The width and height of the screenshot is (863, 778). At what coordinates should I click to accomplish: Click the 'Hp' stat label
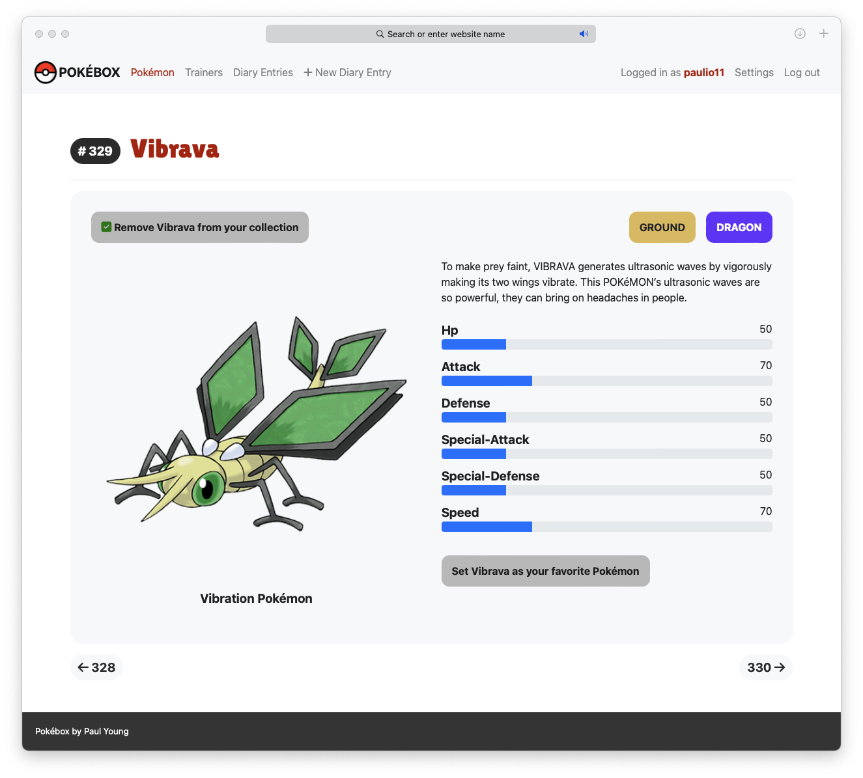(450, 330)
